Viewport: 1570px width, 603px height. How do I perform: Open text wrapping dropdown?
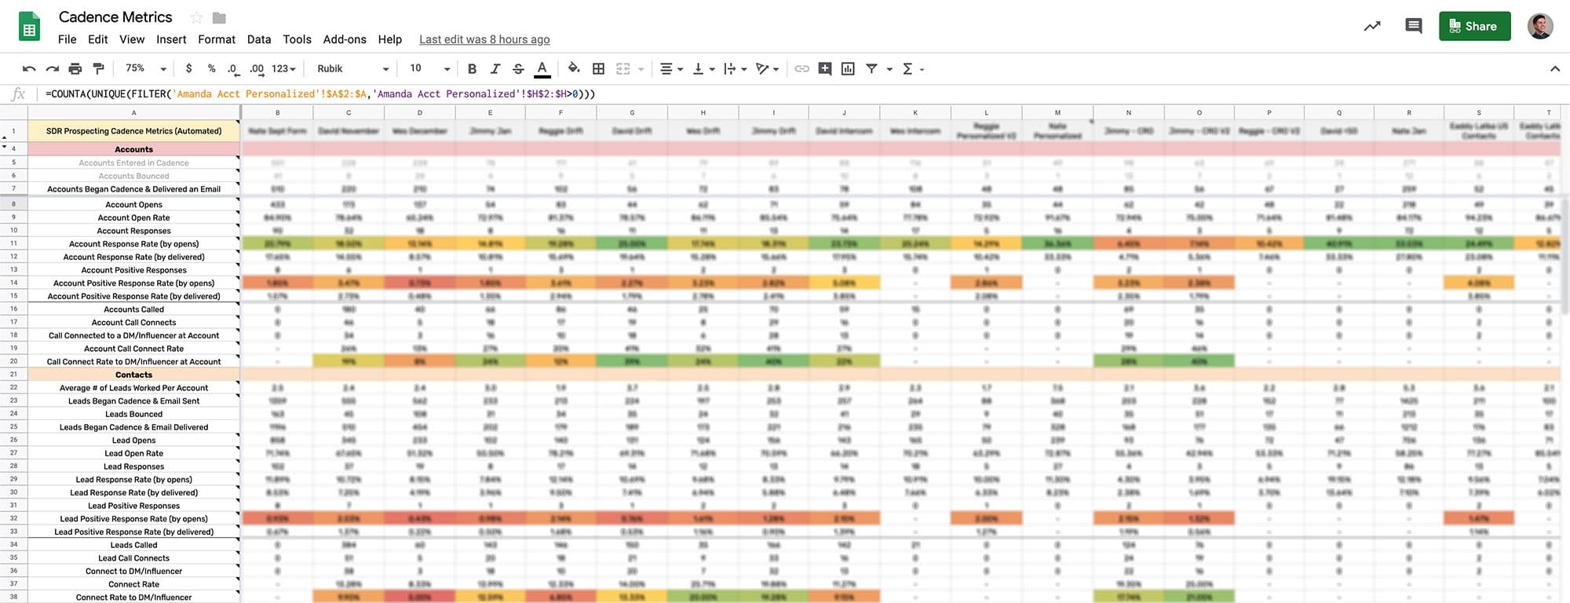pos(735,69)
